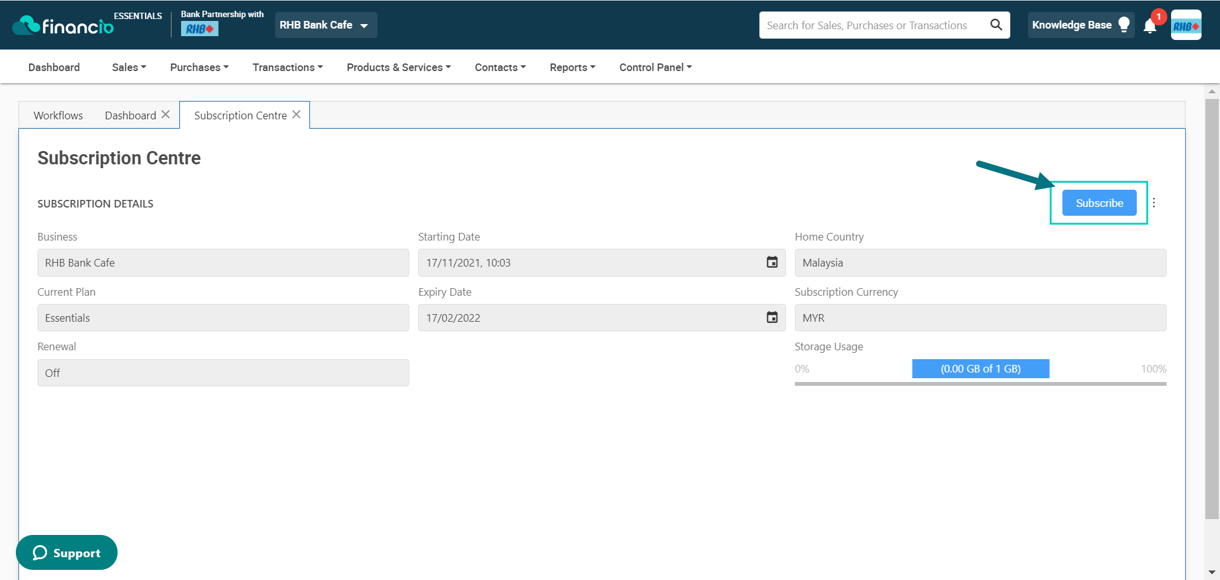Click the Renewal field showing Off
The height and width of the screenshot is (580, 1220).
[x=223, y=373]
